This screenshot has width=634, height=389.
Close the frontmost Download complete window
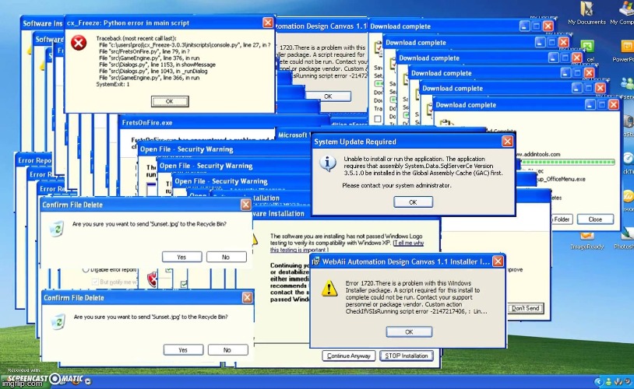click(614, 104)
